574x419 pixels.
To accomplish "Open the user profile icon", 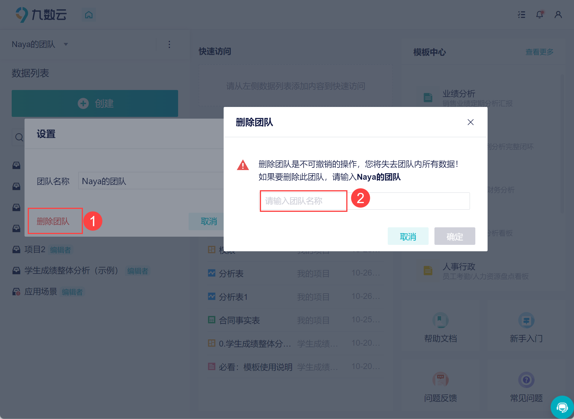I will point(558,15).
